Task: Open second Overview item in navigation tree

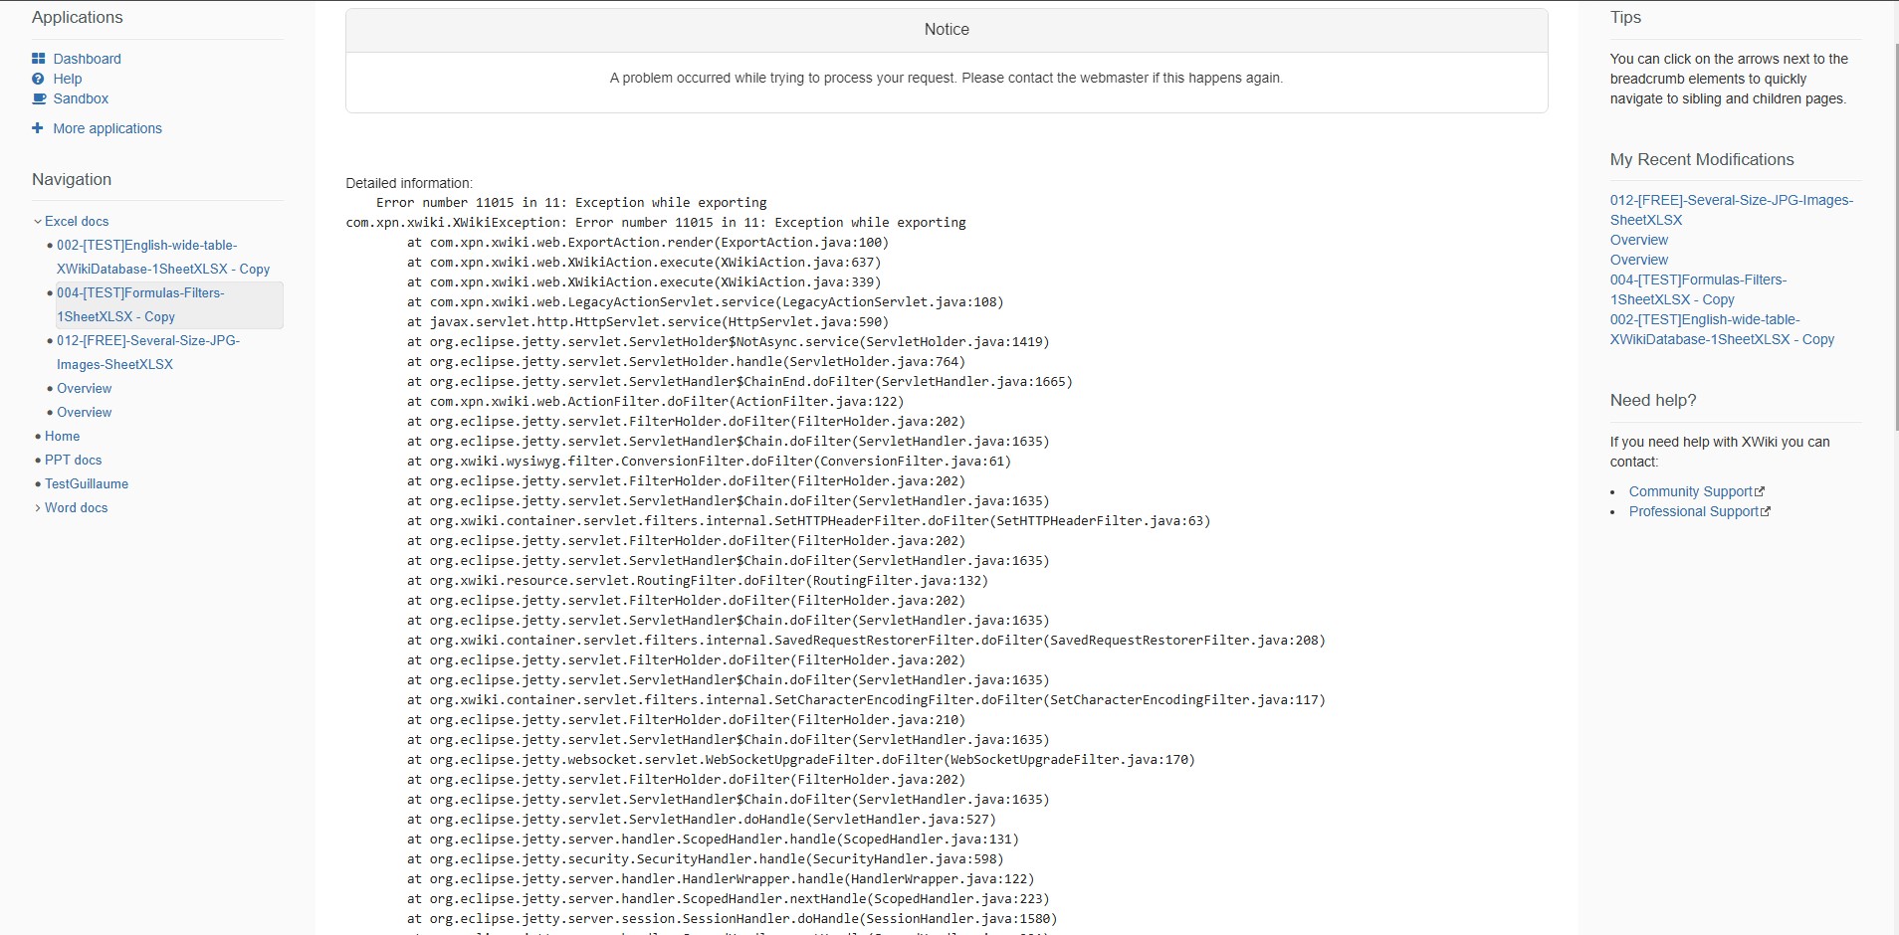Action: (85, 413)
